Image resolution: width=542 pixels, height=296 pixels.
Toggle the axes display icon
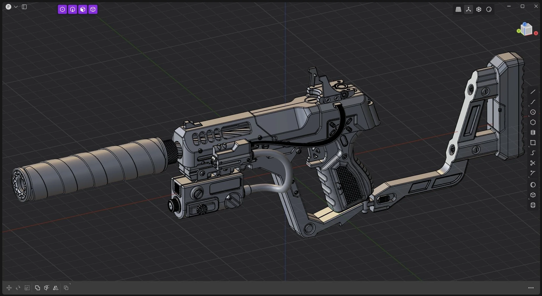(469, 9)
